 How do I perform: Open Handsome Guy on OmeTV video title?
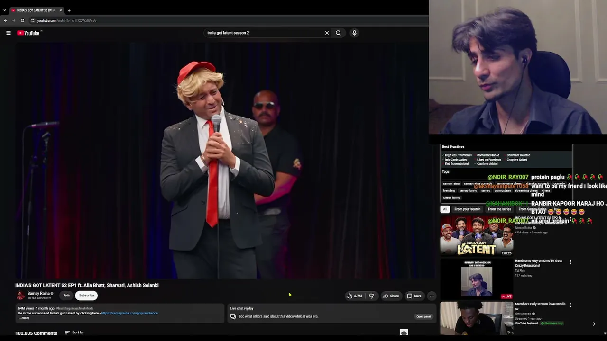click(x=538, y=263)
